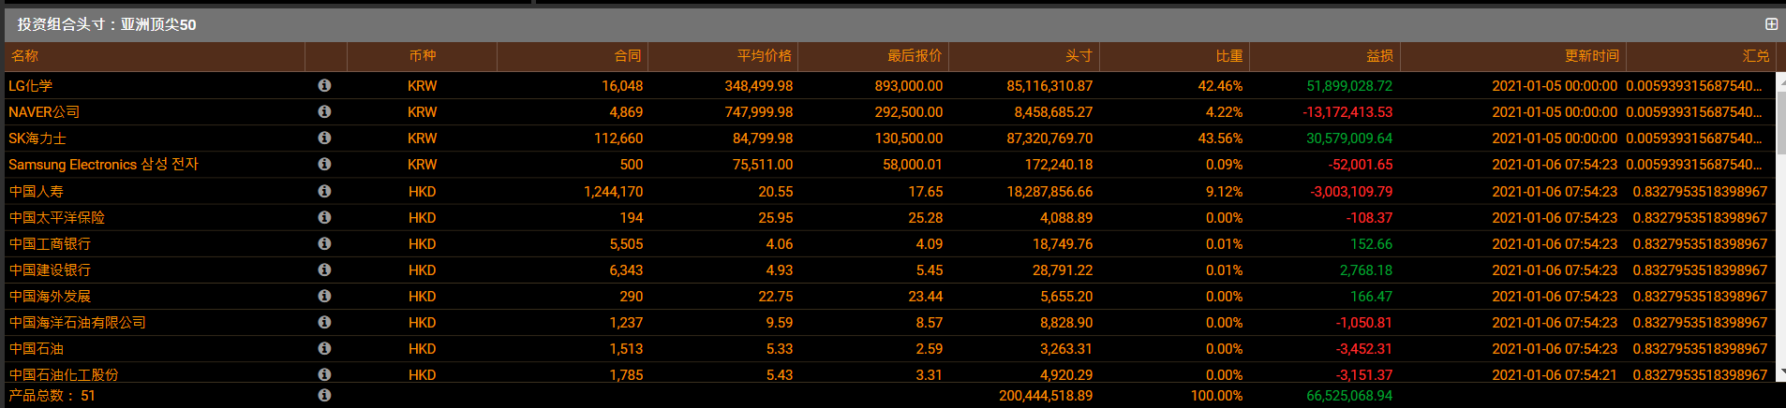The width and height of the screenshot is (1786, 408).
Task: Click contract count 112,660
Action: pyautogui.click(x=618, y=138)
